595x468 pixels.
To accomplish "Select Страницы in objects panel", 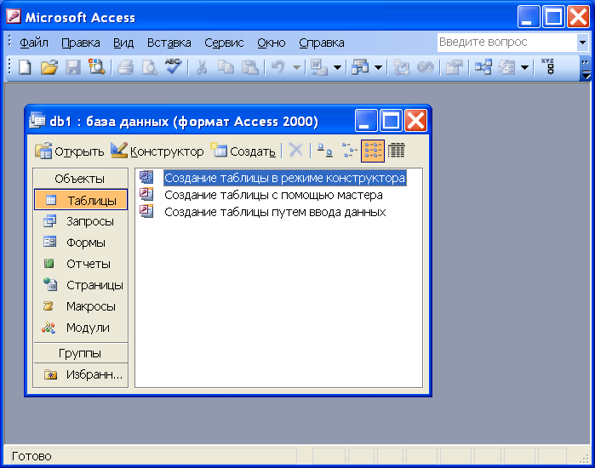I will coord(81,285).
